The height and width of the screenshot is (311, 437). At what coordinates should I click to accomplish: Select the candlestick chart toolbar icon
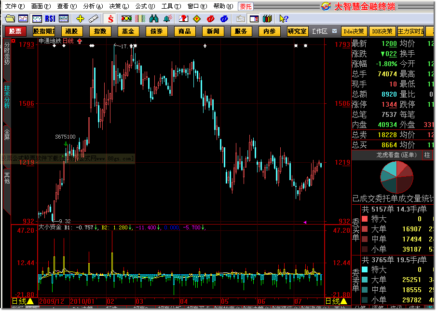37,19
